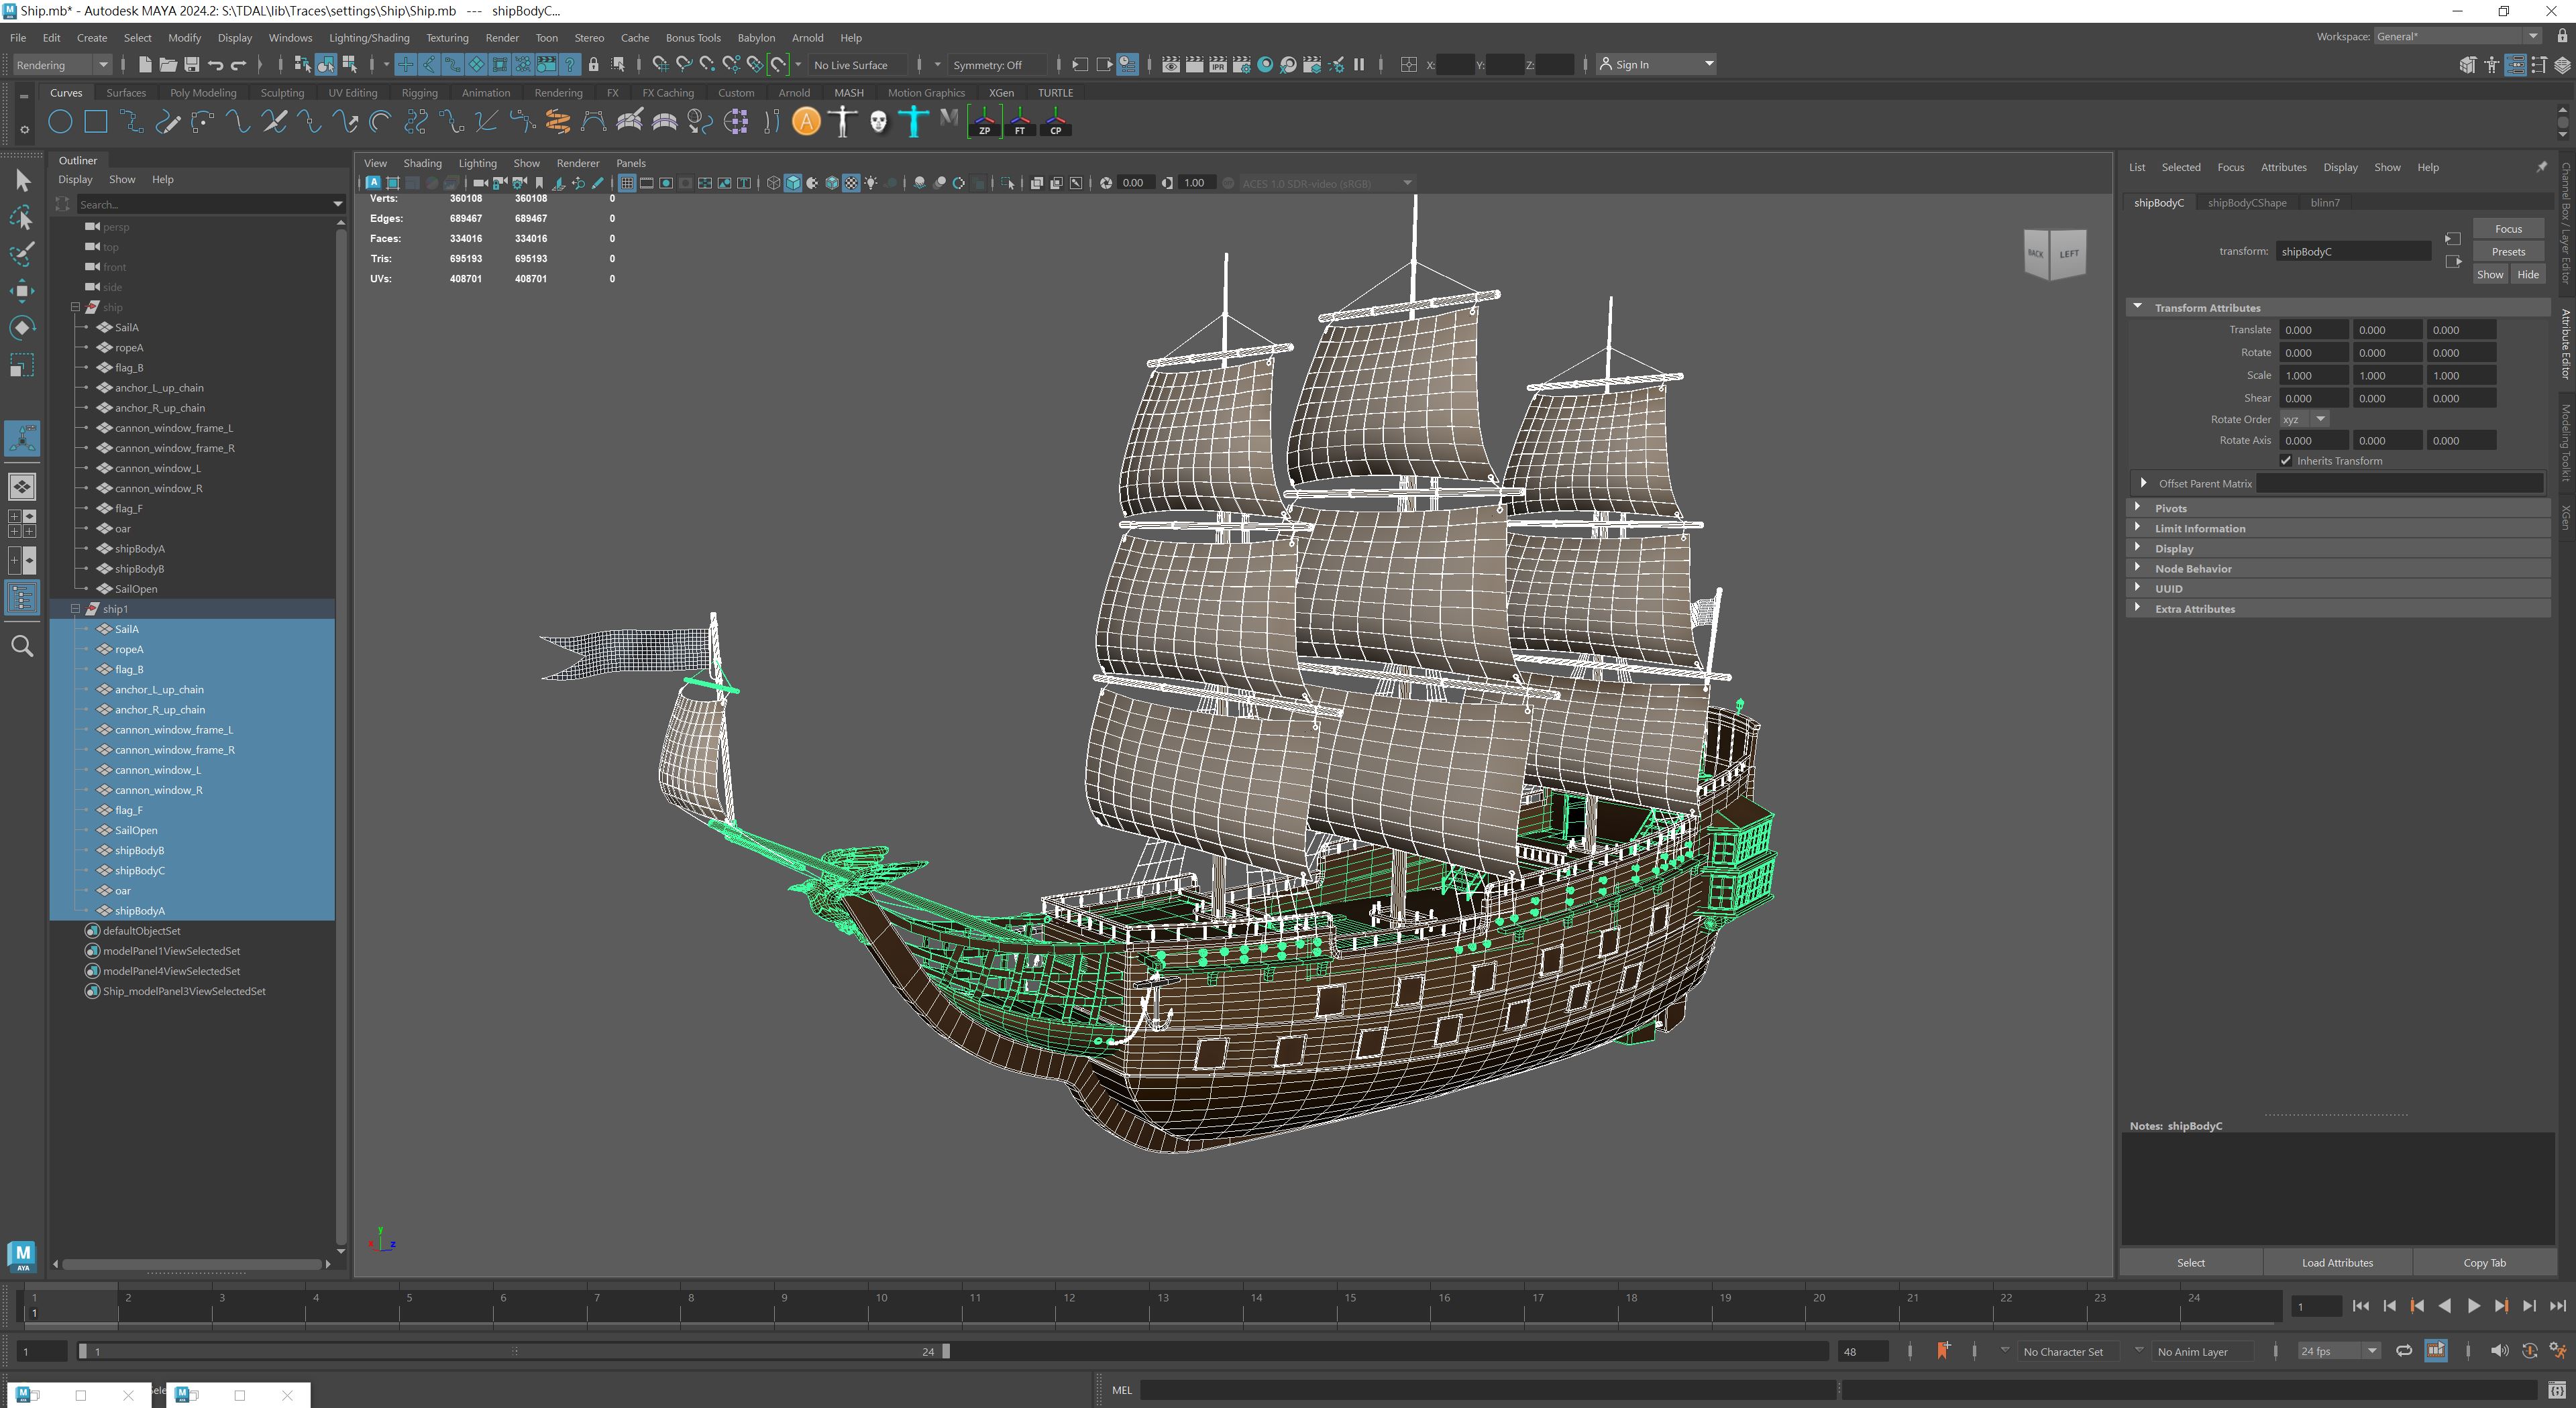
Task: Click the Load Attributes button
Action: [2337, 1262]
